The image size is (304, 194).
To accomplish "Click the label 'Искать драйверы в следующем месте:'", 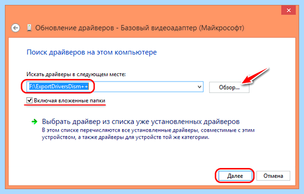I will point(76,74).
